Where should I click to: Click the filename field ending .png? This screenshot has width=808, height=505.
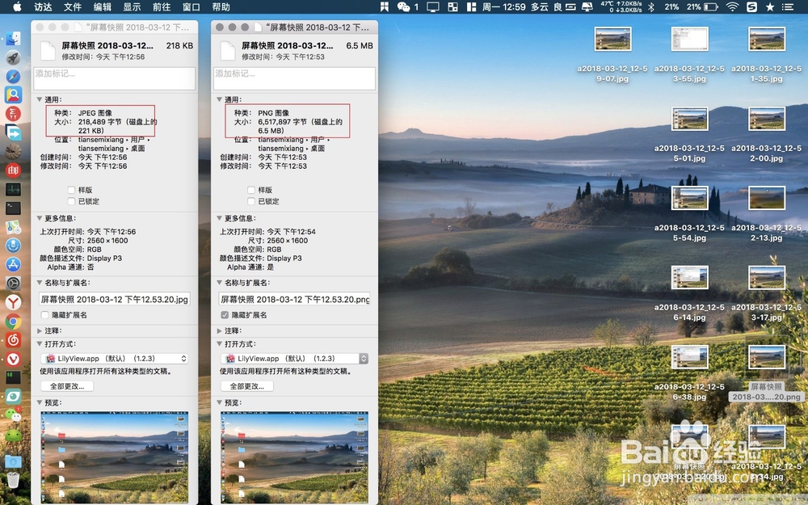coord(294,300)
